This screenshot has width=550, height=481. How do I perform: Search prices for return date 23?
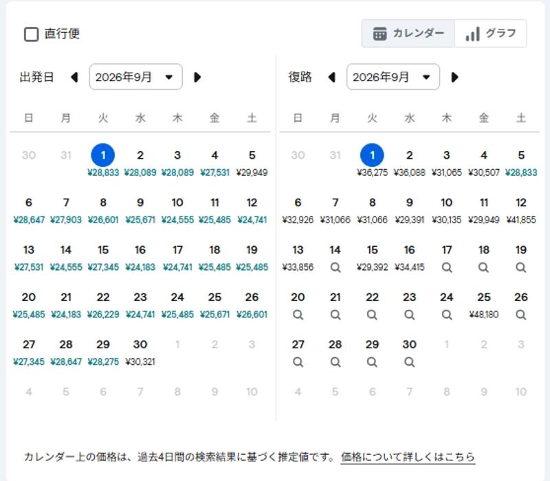pos(410,315)
